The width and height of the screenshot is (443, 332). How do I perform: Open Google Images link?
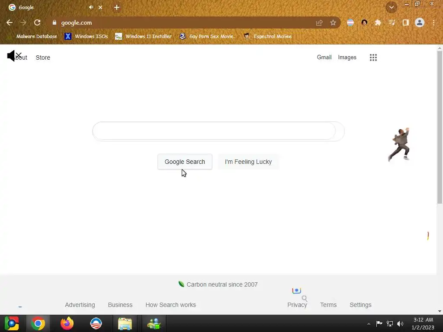(x=347, y=57)
